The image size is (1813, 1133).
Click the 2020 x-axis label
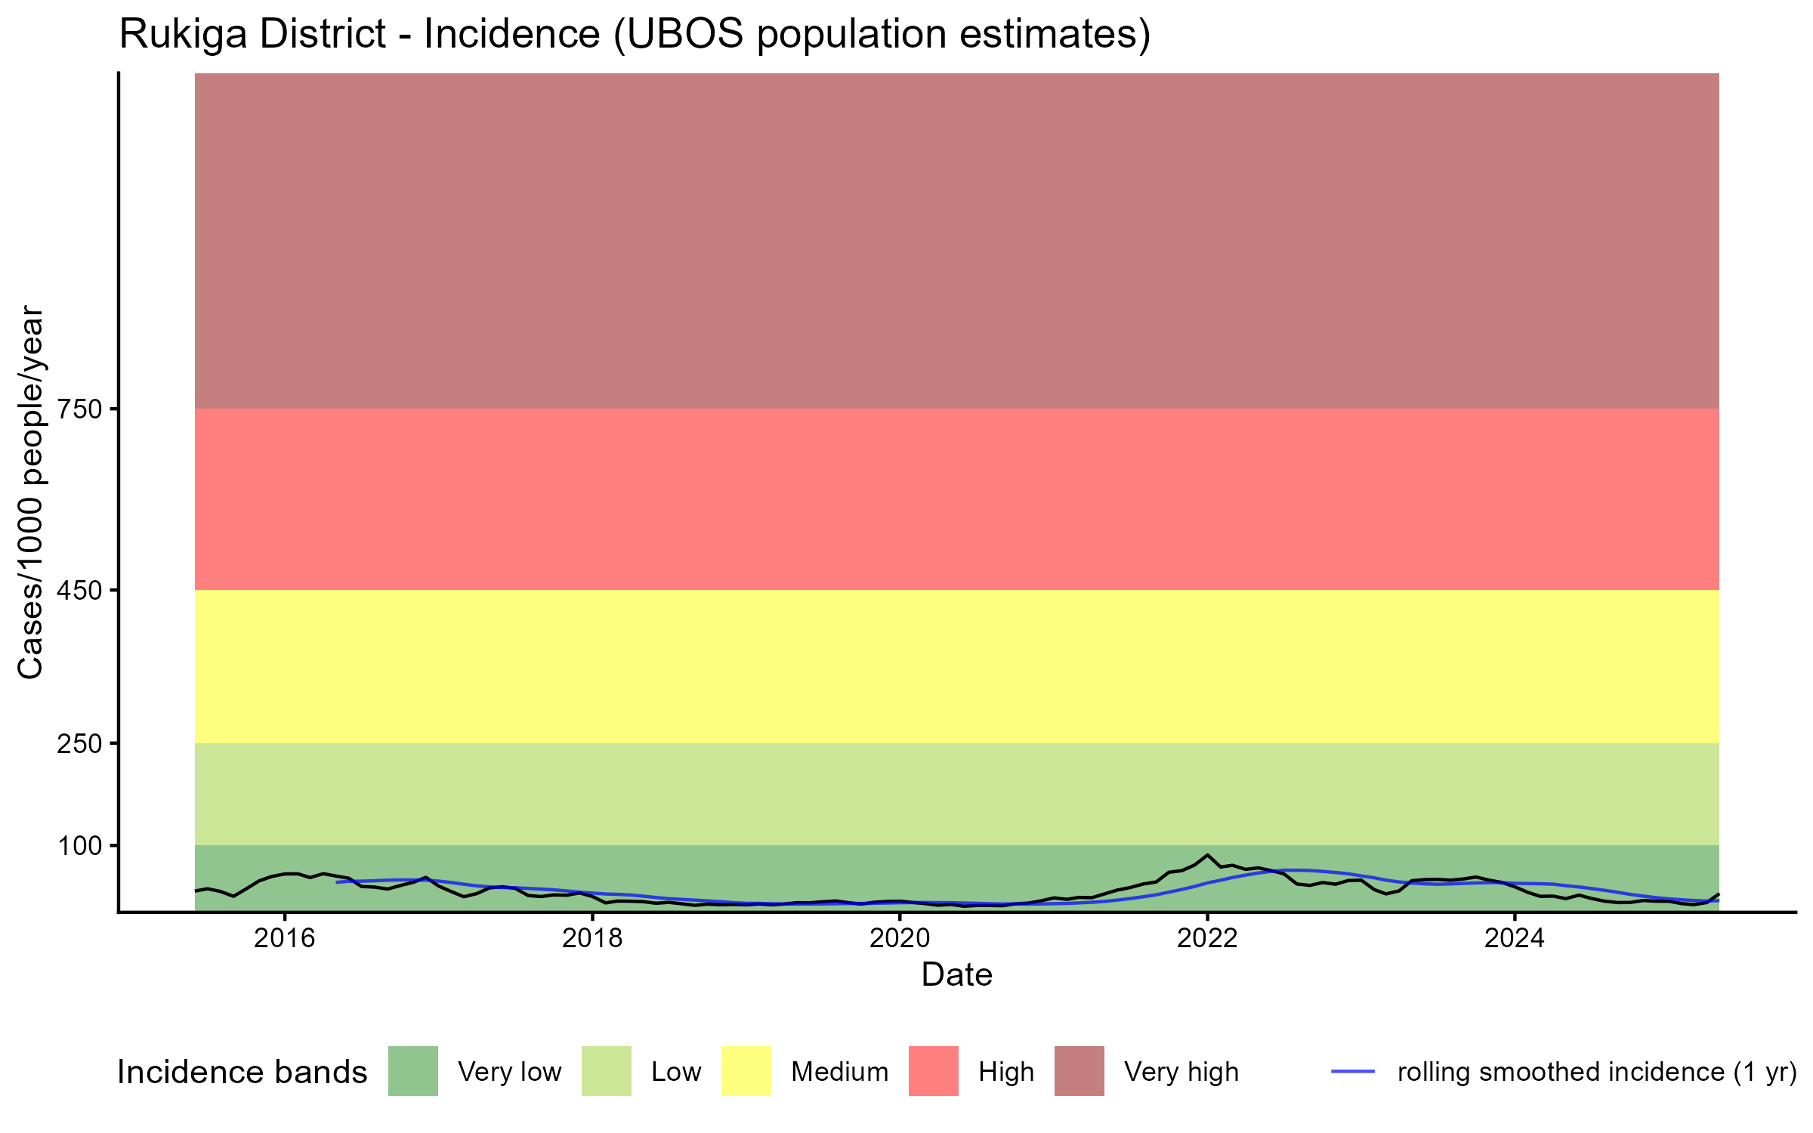pos(900,938)
